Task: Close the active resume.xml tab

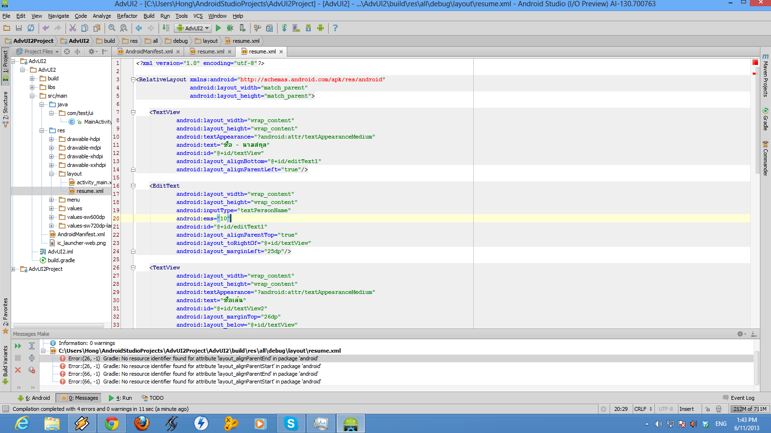Action: coord(281,51)
